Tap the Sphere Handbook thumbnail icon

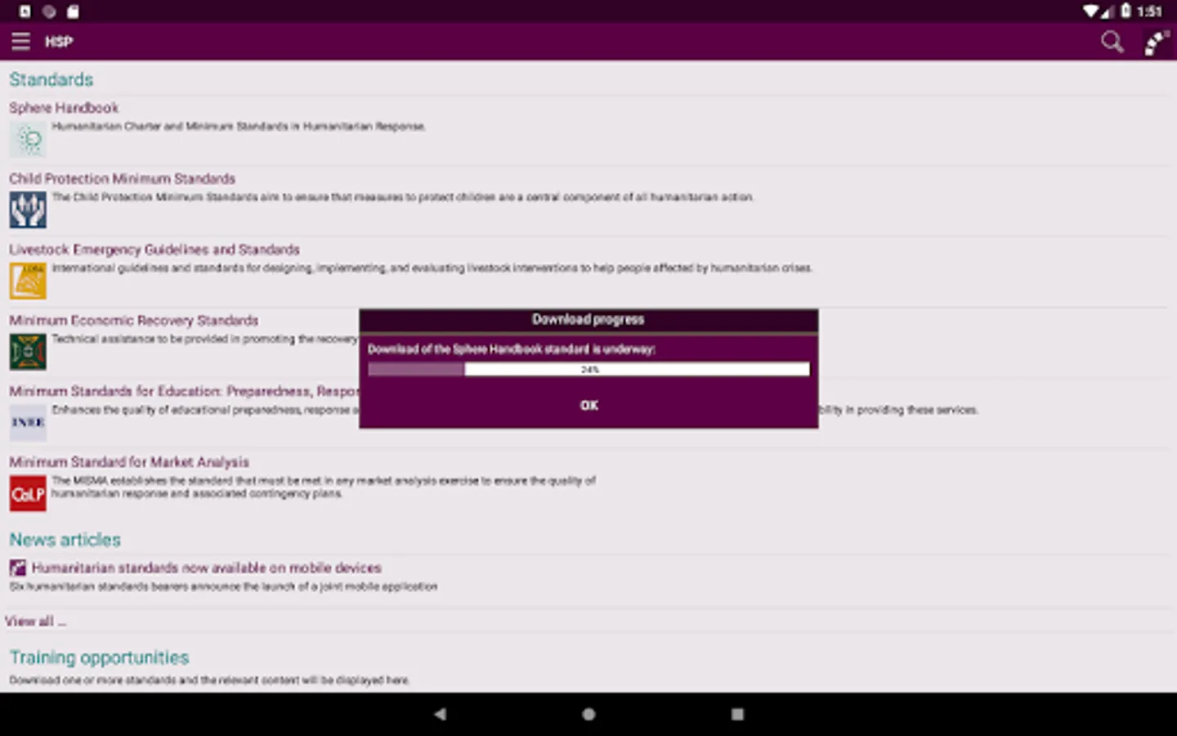(28, 140)
